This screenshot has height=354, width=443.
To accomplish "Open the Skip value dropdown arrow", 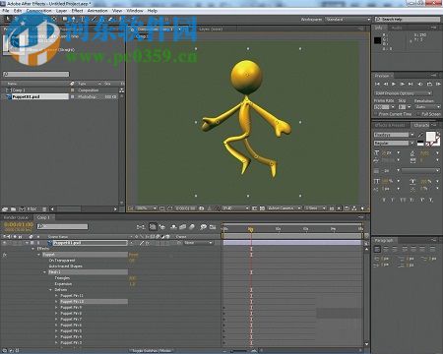I will coord(409,107).
